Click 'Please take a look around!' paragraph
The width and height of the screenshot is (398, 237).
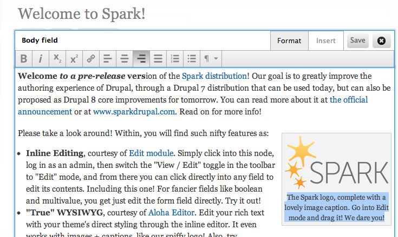pyautogui.click(x=143, y=133)
